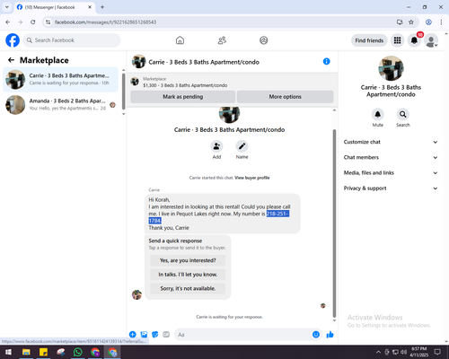Add people to the chat
This screenshot has width=449, height=359.
216,146
